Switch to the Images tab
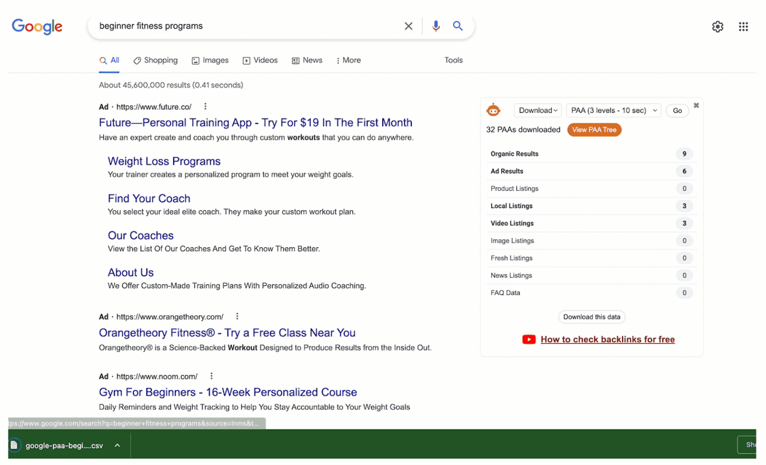The height and width of the screenshot is (465, 766). pos(210,60)
